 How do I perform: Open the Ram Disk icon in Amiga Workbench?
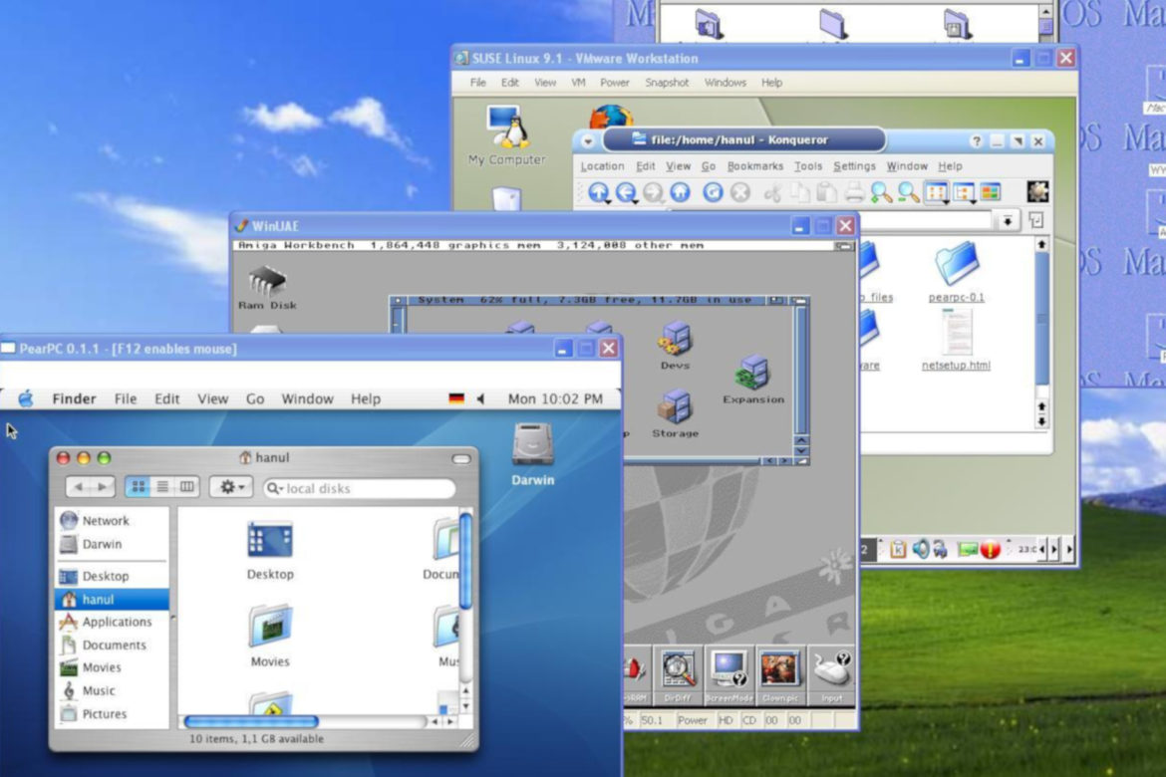coord(267,287)
